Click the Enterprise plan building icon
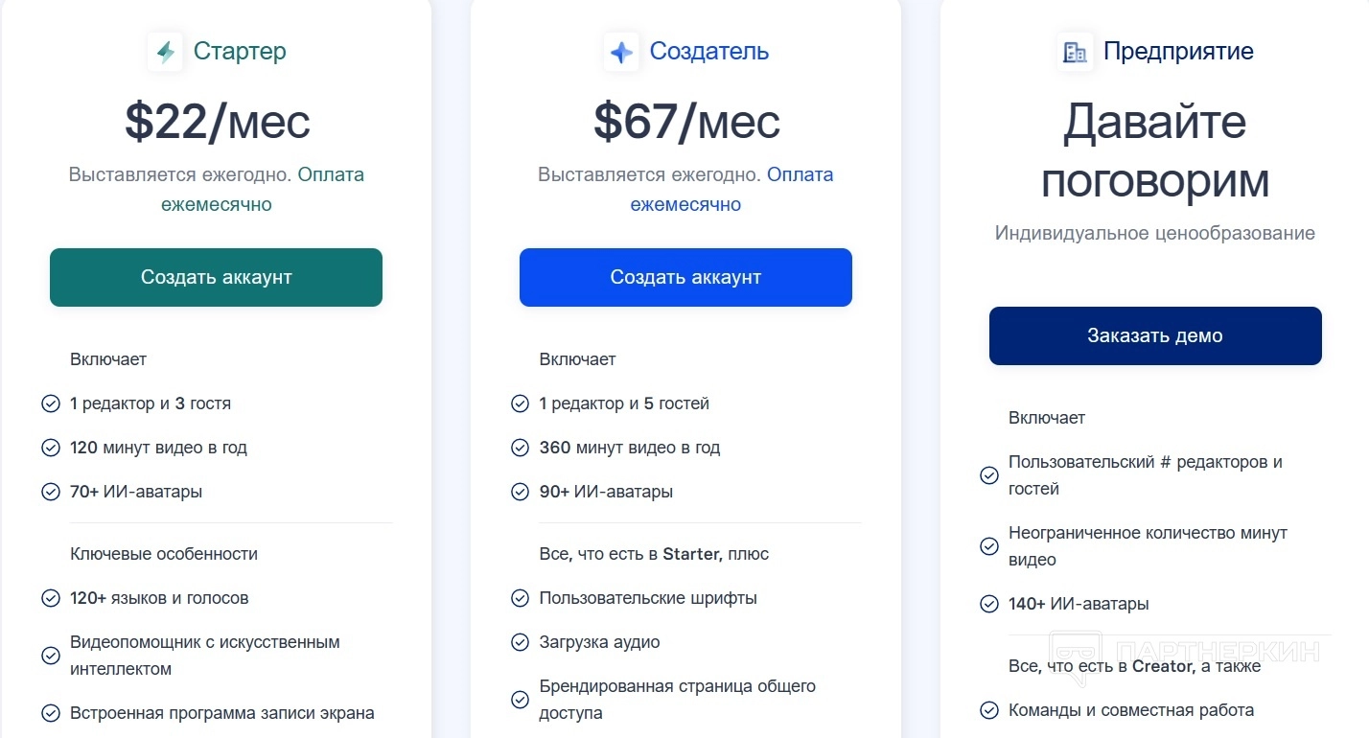The image size is (1369, 738). click(1075, 52)
